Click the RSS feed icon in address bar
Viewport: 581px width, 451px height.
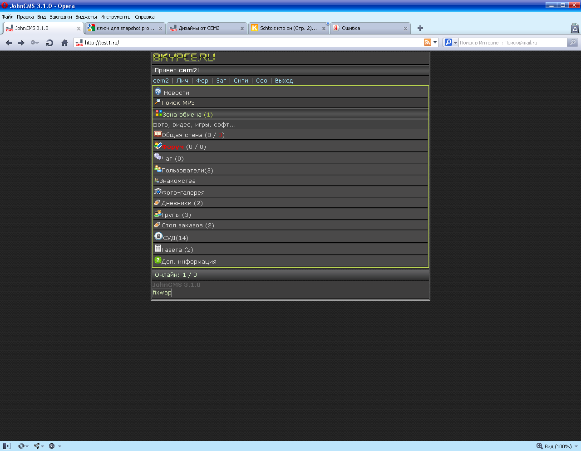428,42
